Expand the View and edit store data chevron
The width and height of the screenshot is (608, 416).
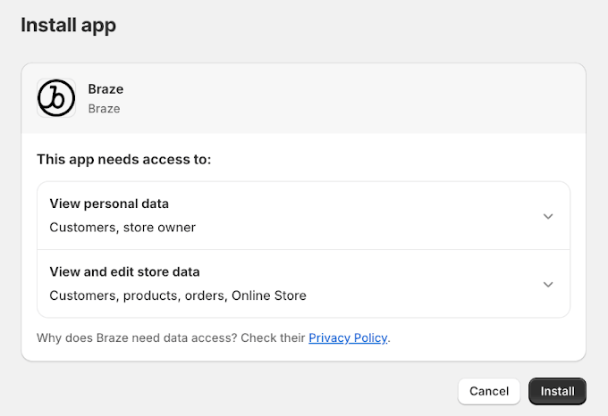548,284
